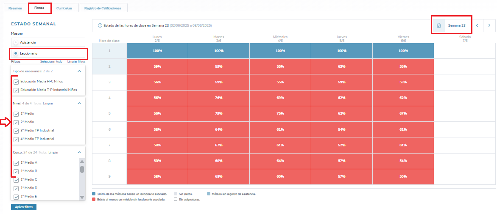Uncheck course 1° Medio B
This screenshot has width=497, height=214.
16,172
